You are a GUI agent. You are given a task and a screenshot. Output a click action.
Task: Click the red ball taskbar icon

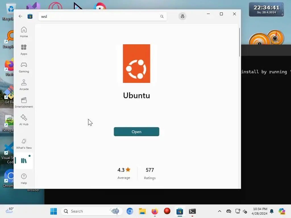click(167, 211)
